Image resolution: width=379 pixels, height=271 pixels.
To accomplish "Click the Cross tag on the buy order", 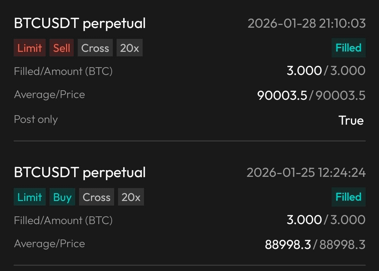I will tap(97, 197).
